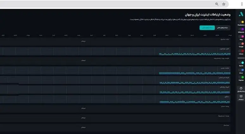Bookmark this page with the star icon
This screenshot has width=245, height=134.
(224, 4)
